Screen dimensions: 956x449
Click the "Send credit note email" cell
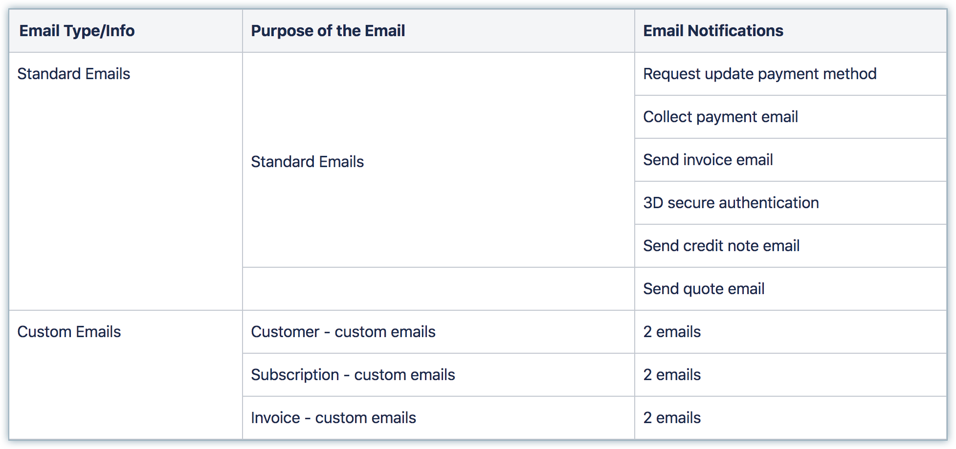721,246
